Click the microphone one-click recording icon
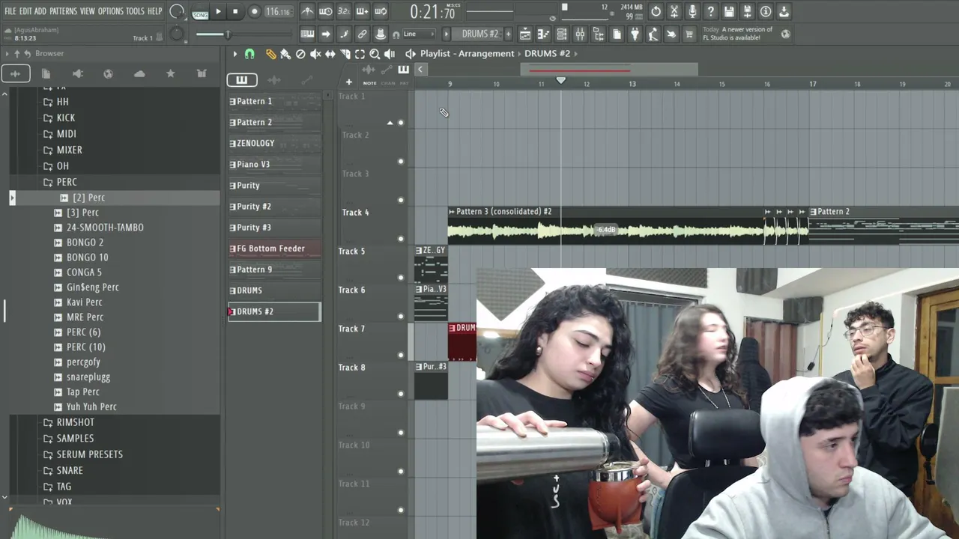959x539 pixels. (692, 11)
